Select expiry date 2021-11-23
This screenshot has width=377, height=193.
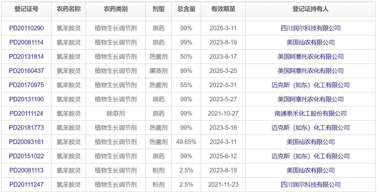223,185
